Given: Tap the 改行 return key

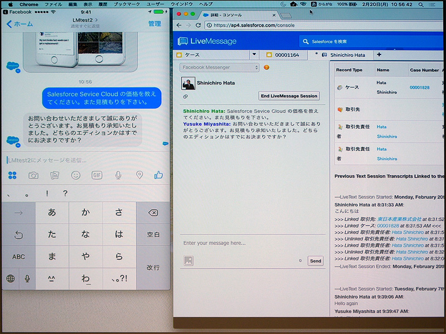Looking at the screenshot, I should click(x=153, y=268).
